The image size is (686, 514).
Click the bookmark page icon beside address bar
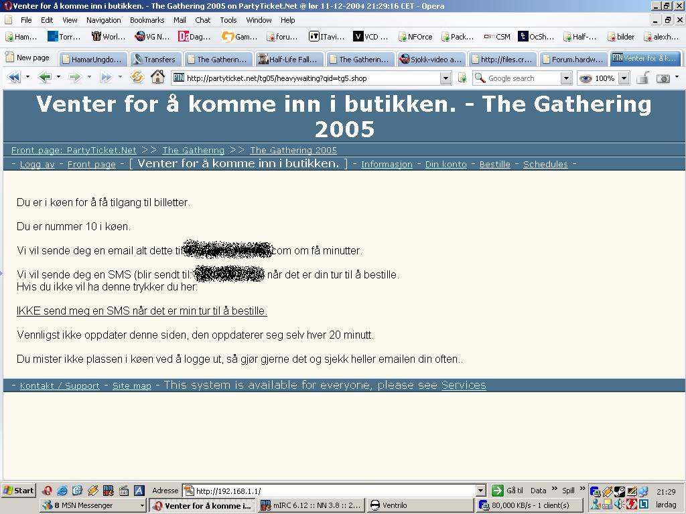click(x=462, y=78)
